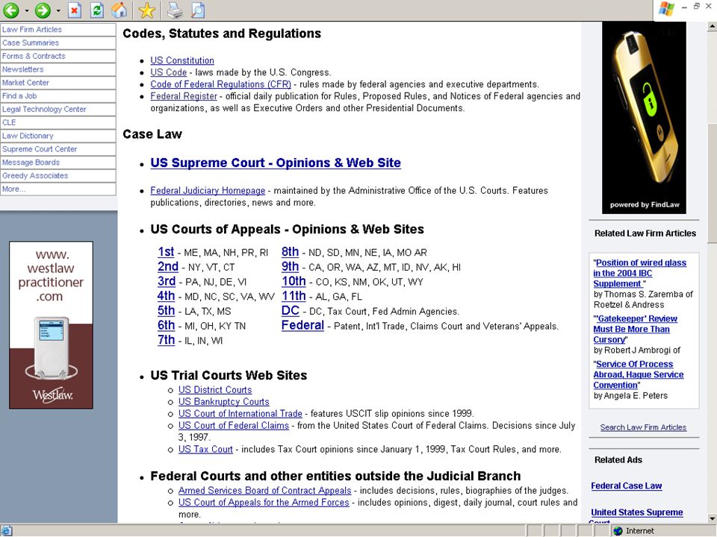717x537 pixels.
Task: Click the gold phone FindLaw ad image
Action: (x=644, y=118)
